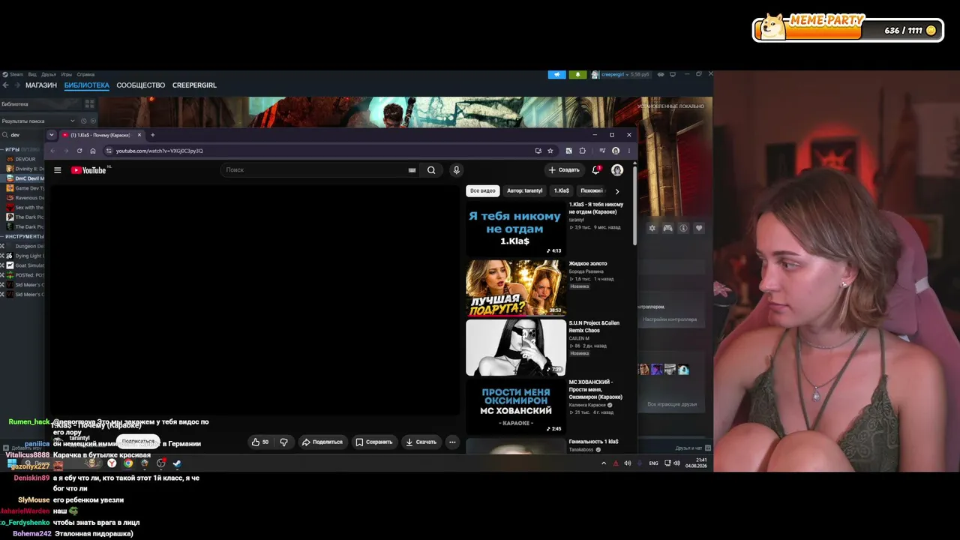The height and width of the screenshot is (540, 960).
Task: Open Steam notifications green bell
Action: pyautogui.click(x=577, y=74)
